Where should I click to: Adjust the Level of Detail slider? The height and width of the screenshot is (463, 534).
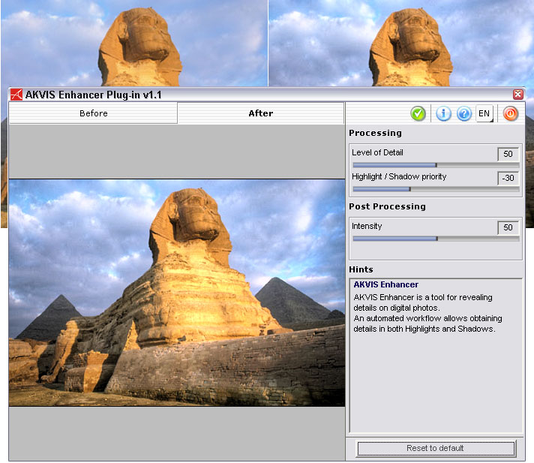click(436, 165)
